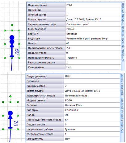Click the blue hose line below nozzle 50

tap(12, 64)
